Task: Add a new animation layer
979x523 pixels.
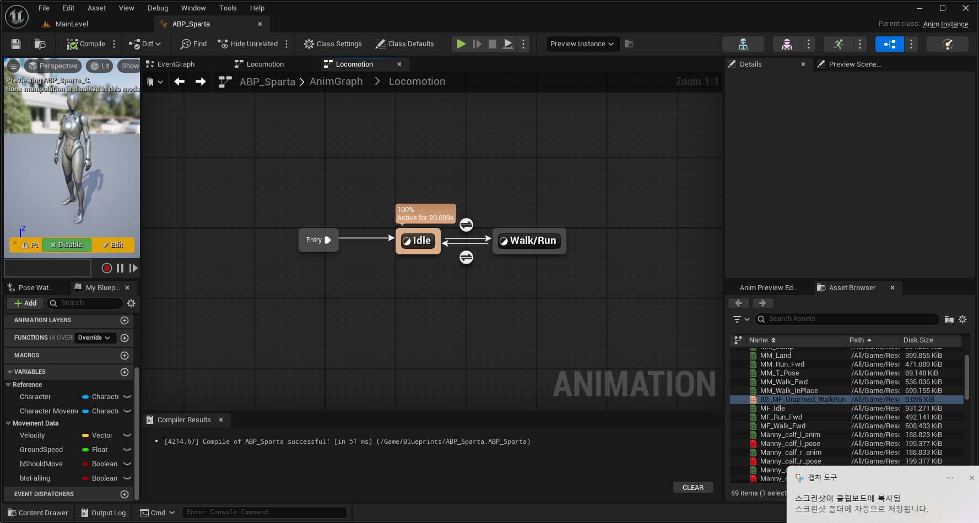Action: (x=125, y=320)
